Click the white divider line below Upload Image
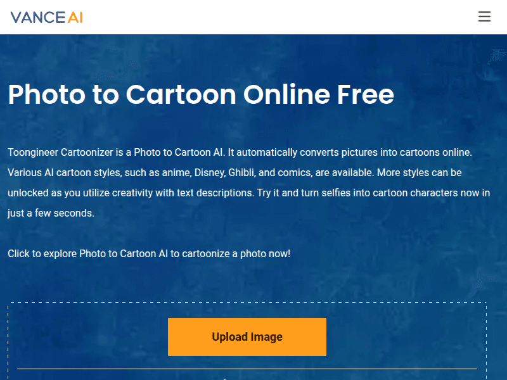 tap(247, 369)
